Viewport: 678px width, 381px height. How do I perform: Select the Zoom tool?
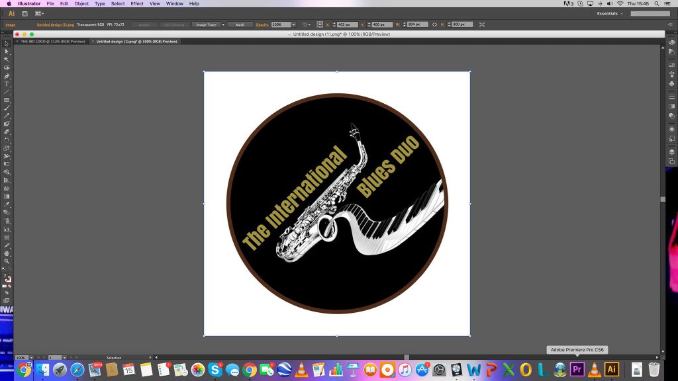7,261
